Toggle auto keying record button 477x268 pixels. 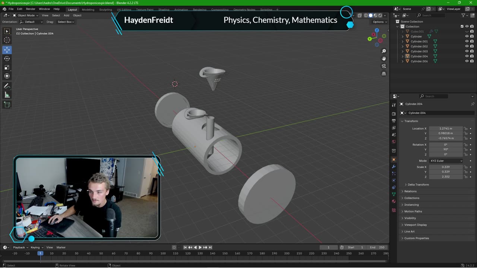pos(174,248)
